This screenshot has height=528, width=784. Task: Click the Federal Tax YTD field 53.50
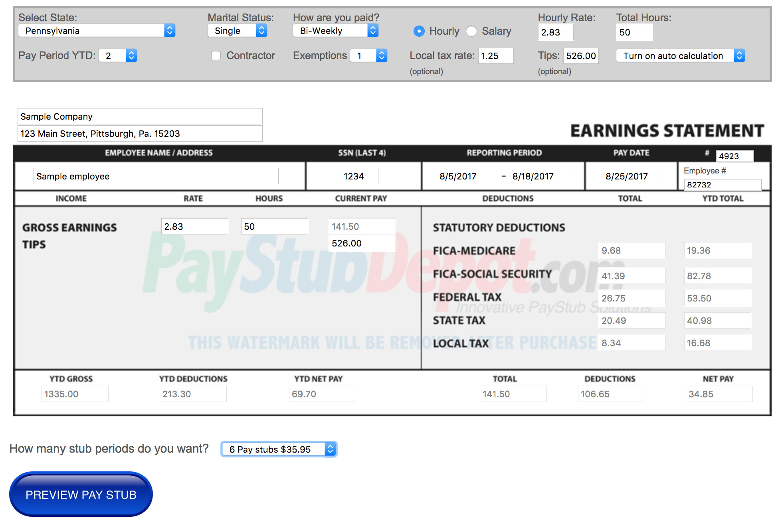717,298
